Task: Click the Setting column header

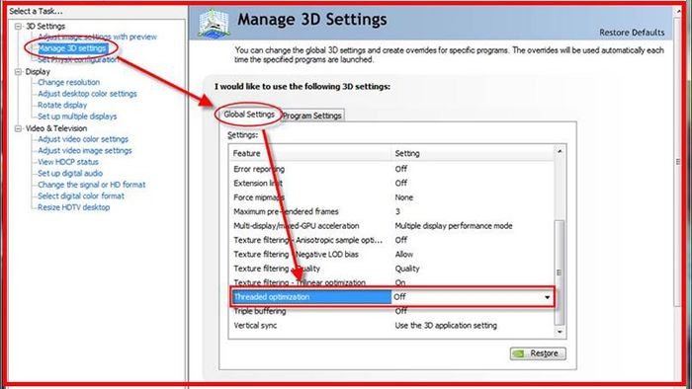Action: [x=473, y=153]
